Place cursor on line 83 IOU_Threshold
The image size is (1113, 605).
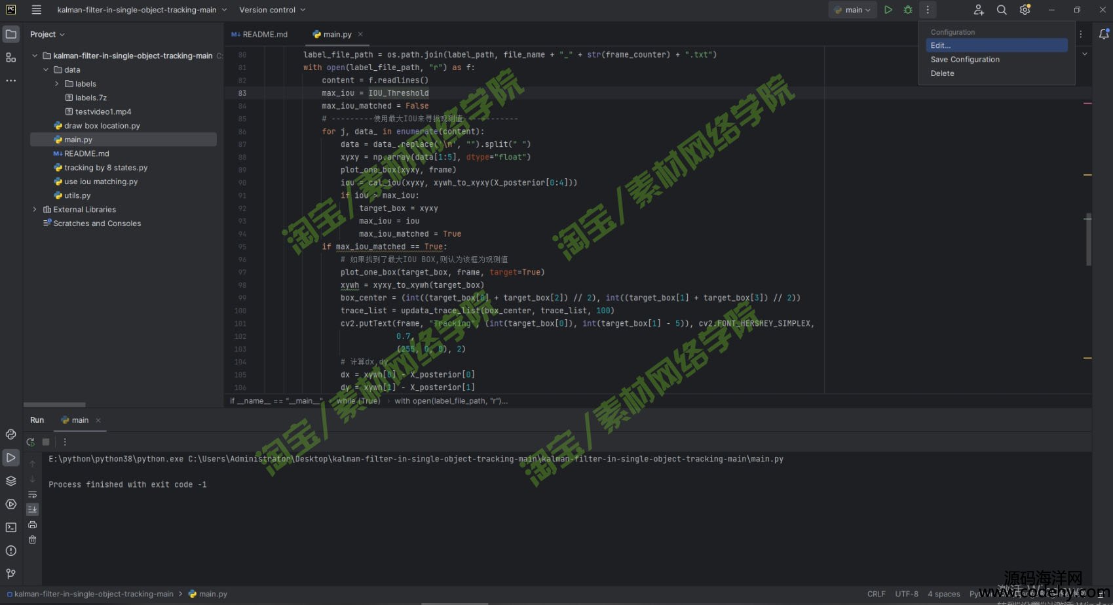[x=398, y=93]
